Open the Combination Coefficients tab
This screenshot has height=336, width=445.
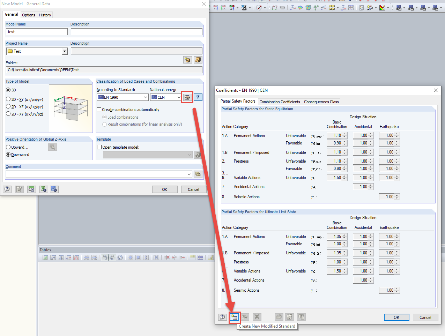tap(280, 102)
